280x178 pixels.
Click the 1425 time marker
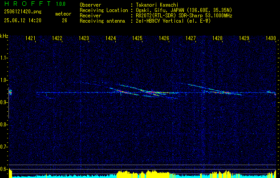pyautogui.click(x=137, y=38)
